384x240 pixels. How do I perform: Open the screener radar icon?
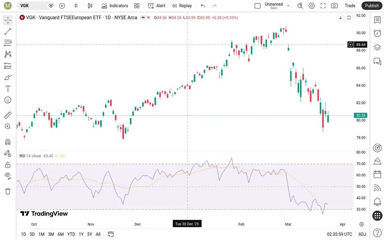click(x=377, y=148)
